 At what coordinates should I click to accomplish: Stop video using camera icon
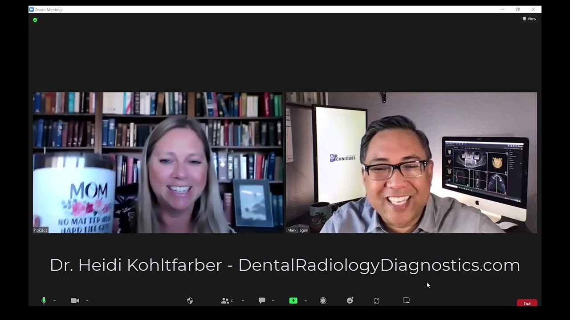tap(75, 301)
